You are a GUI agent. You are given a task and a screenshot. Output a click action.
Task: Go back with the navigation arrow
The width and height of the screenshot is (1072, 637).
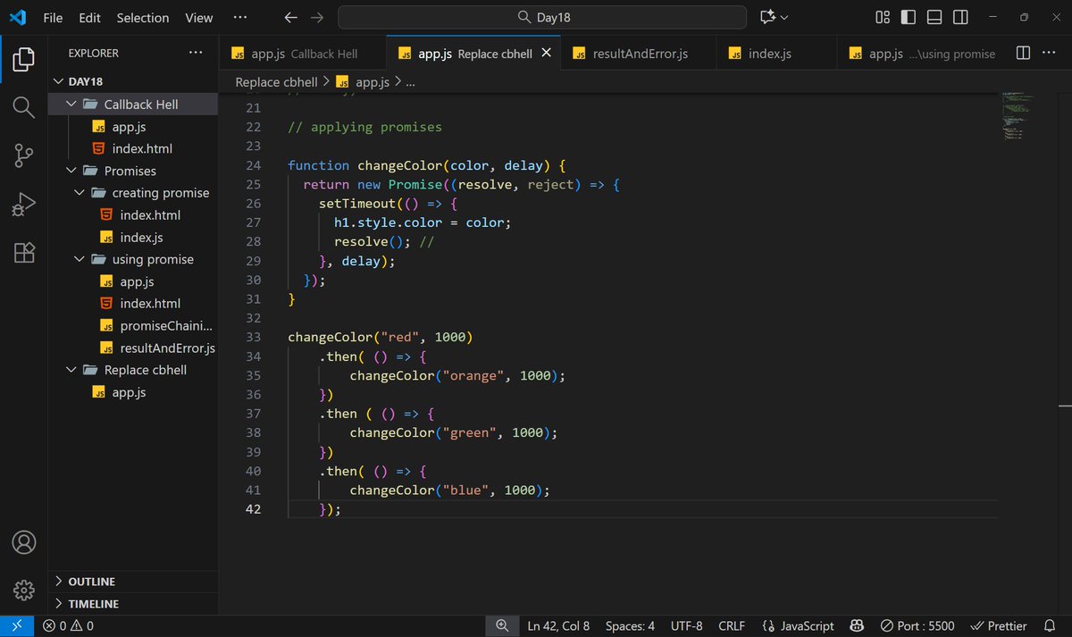pyautogui.click(x=290, y=17)
